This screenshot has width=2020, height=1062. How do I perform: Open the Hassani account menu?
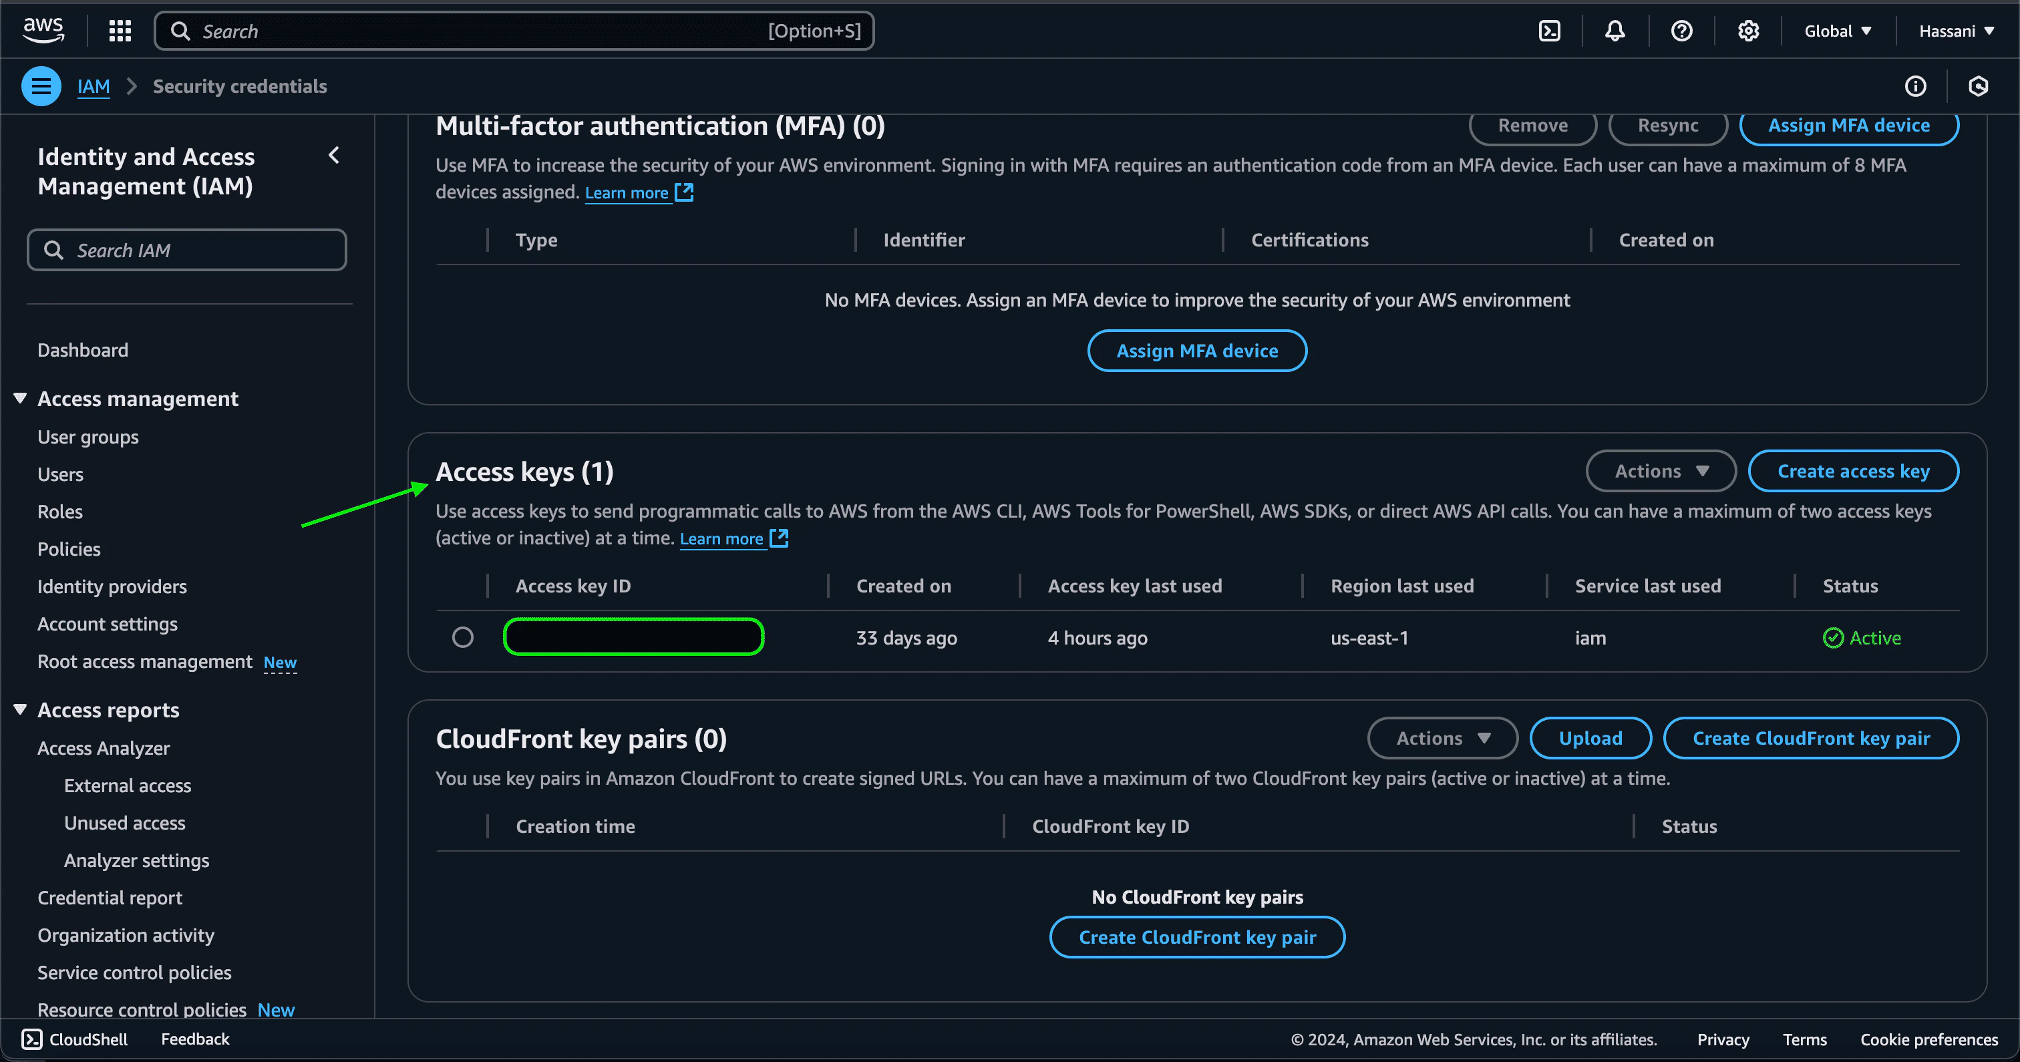[1956, 31]
